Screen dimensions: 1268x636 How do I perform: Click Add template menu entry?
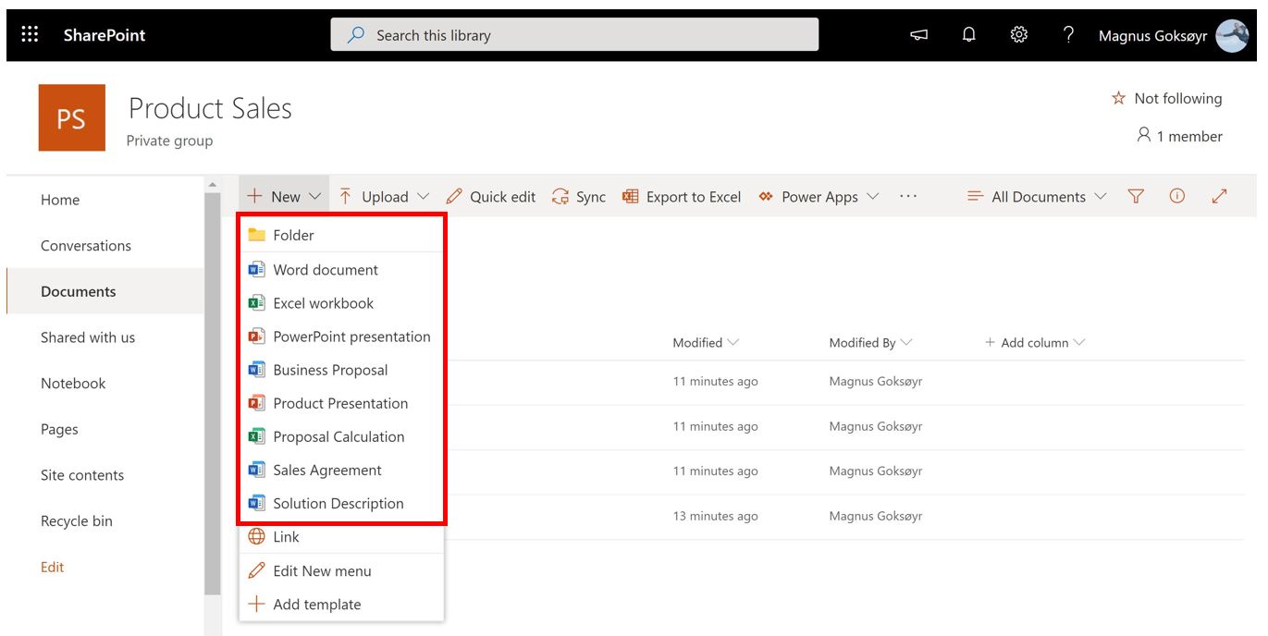click(316, 605)
